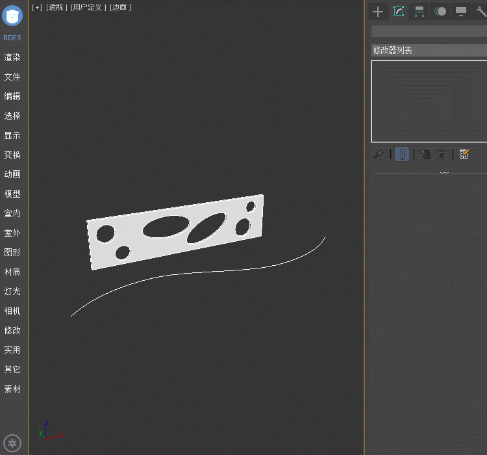Open the Hierarchy panel tab
This screenshot has height=455, width=487.
click(x=419, y=12)
